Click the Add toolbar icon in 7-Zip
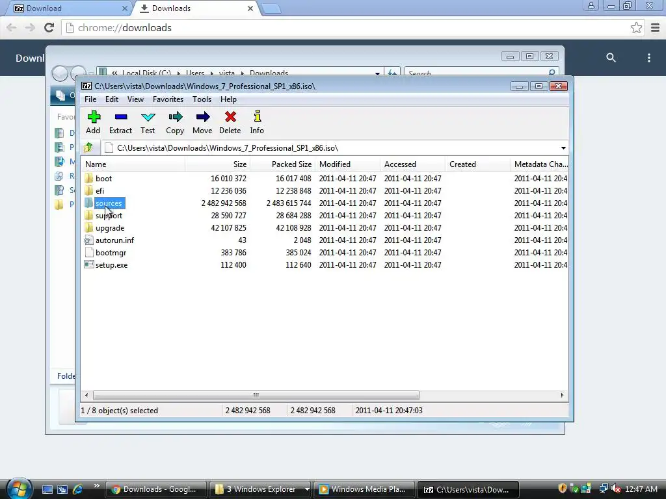Image resolution: width=666 pixels, height=499 pixels. tap(94, 117)
